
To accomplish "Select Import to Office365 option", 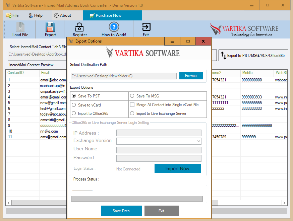I will [x=74, y=113].
